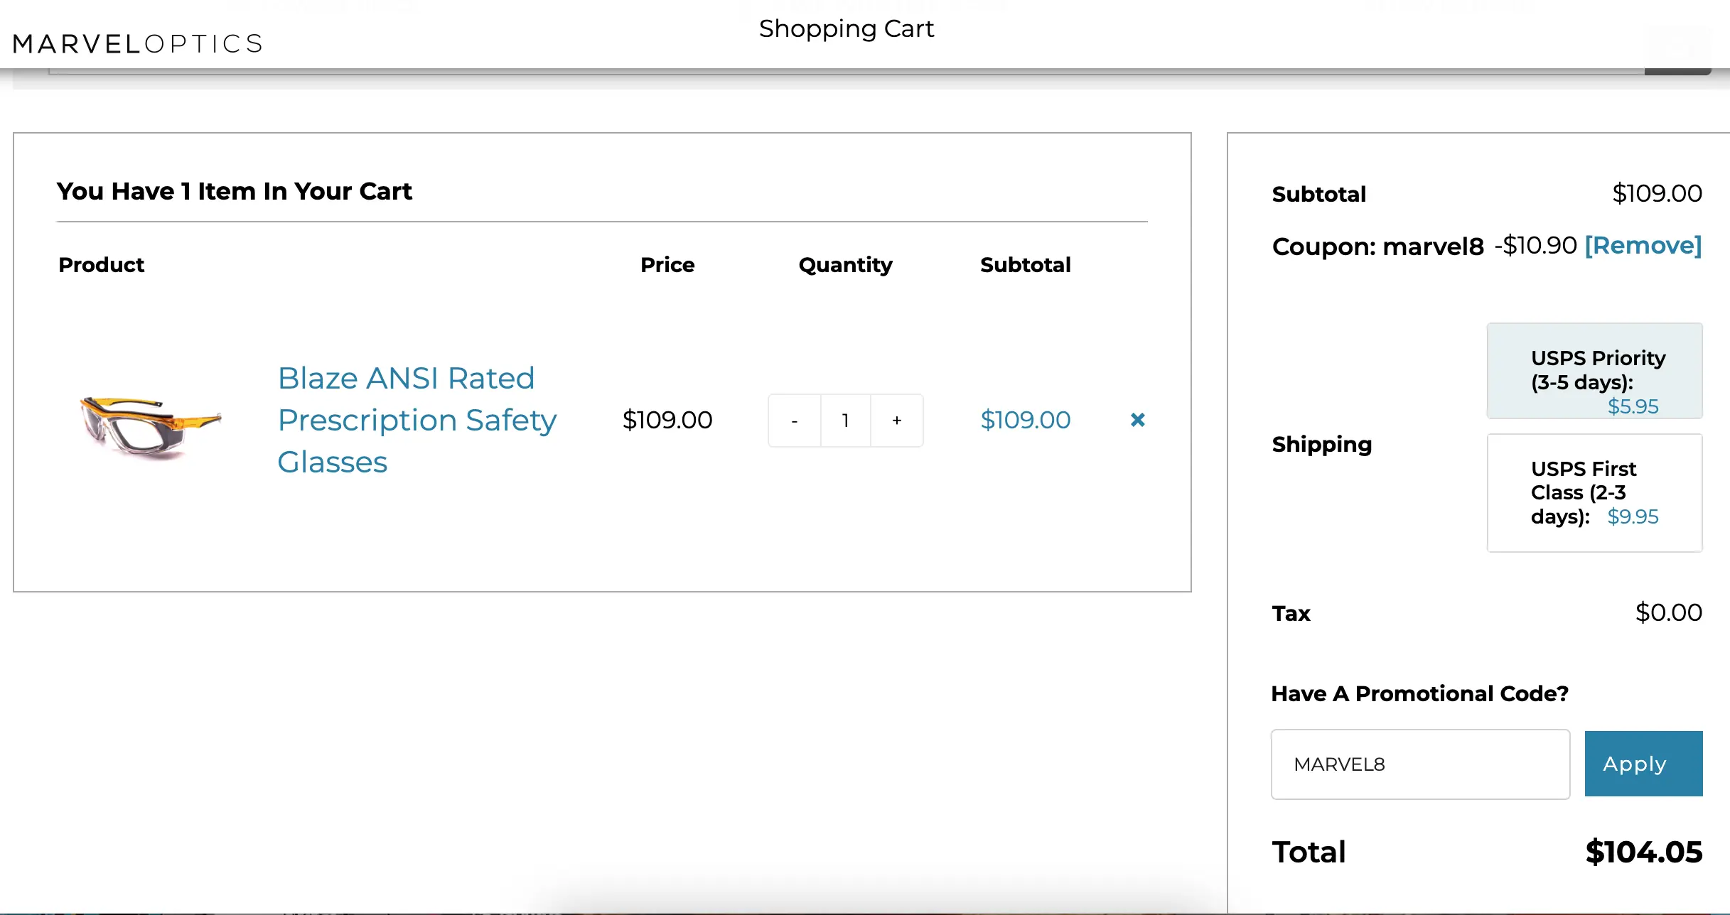This screenshot has width=1730, height=915.
Task: Click the quantity field showing 1
Action: (845, 421)
